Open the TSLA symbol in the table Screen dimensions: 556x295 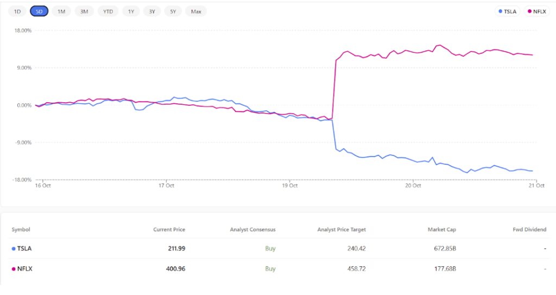pyautogui.click(x=24, y=248)
